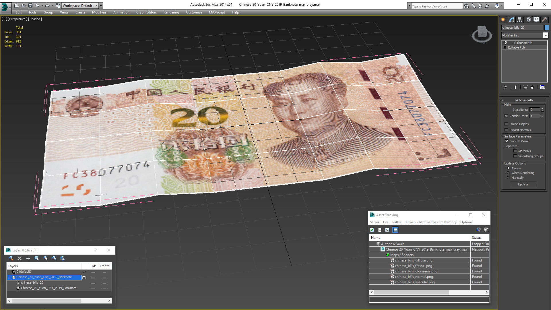Enable Separate by Materials checkbox

[515, 151]
